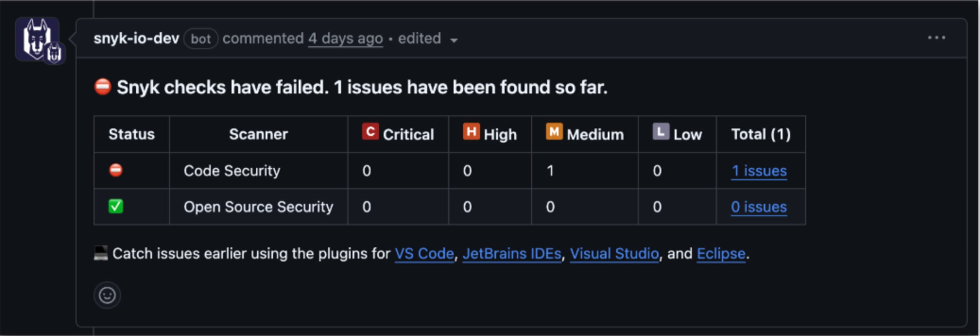Click the bot label badge

(x=201, y=39)
